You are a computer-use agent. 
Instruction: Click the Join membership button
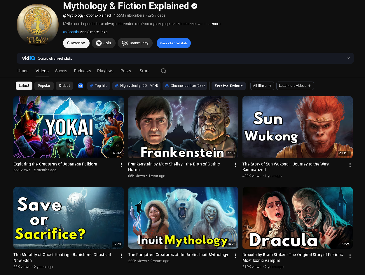[104, 43]
